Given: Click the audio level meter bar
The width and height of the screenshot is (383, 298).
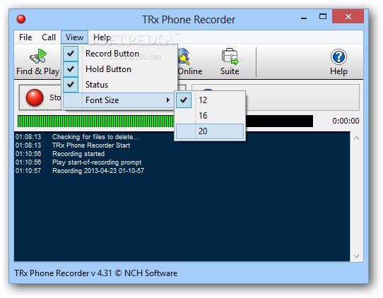Looking at the screenshot, I should tap(165, 121).
